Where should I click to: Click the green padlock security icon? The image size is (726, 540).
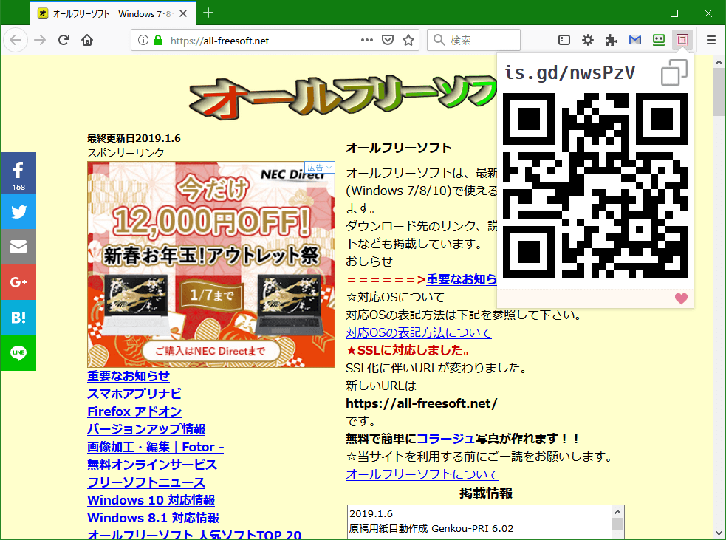tap(158, 41)
